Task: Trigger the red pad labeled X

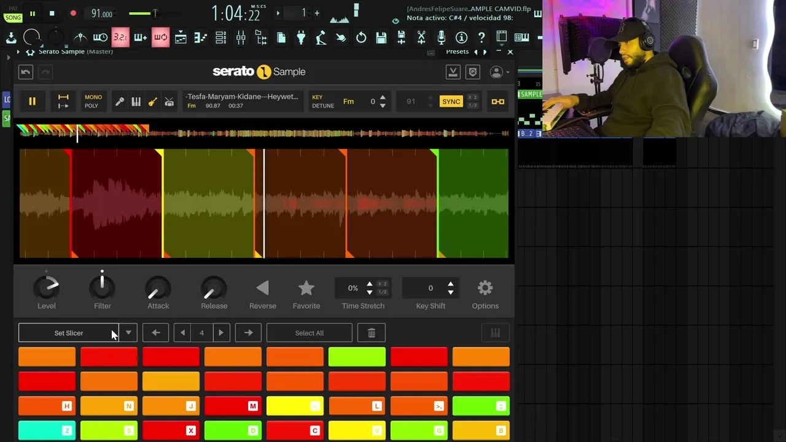Action: coord(171,430)
